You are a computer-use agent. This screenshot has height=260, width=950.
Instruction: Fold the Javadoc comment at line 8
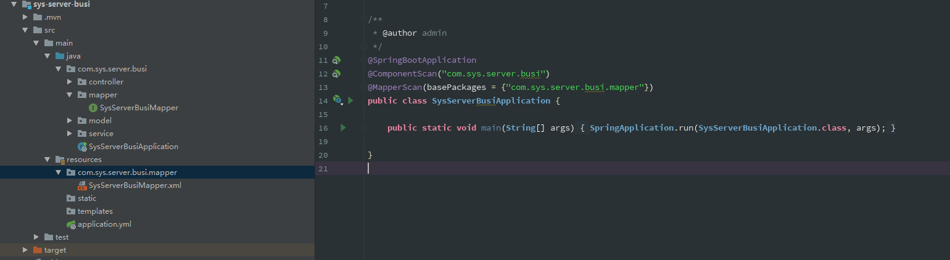pyautogui.click(x=364, y=20)
